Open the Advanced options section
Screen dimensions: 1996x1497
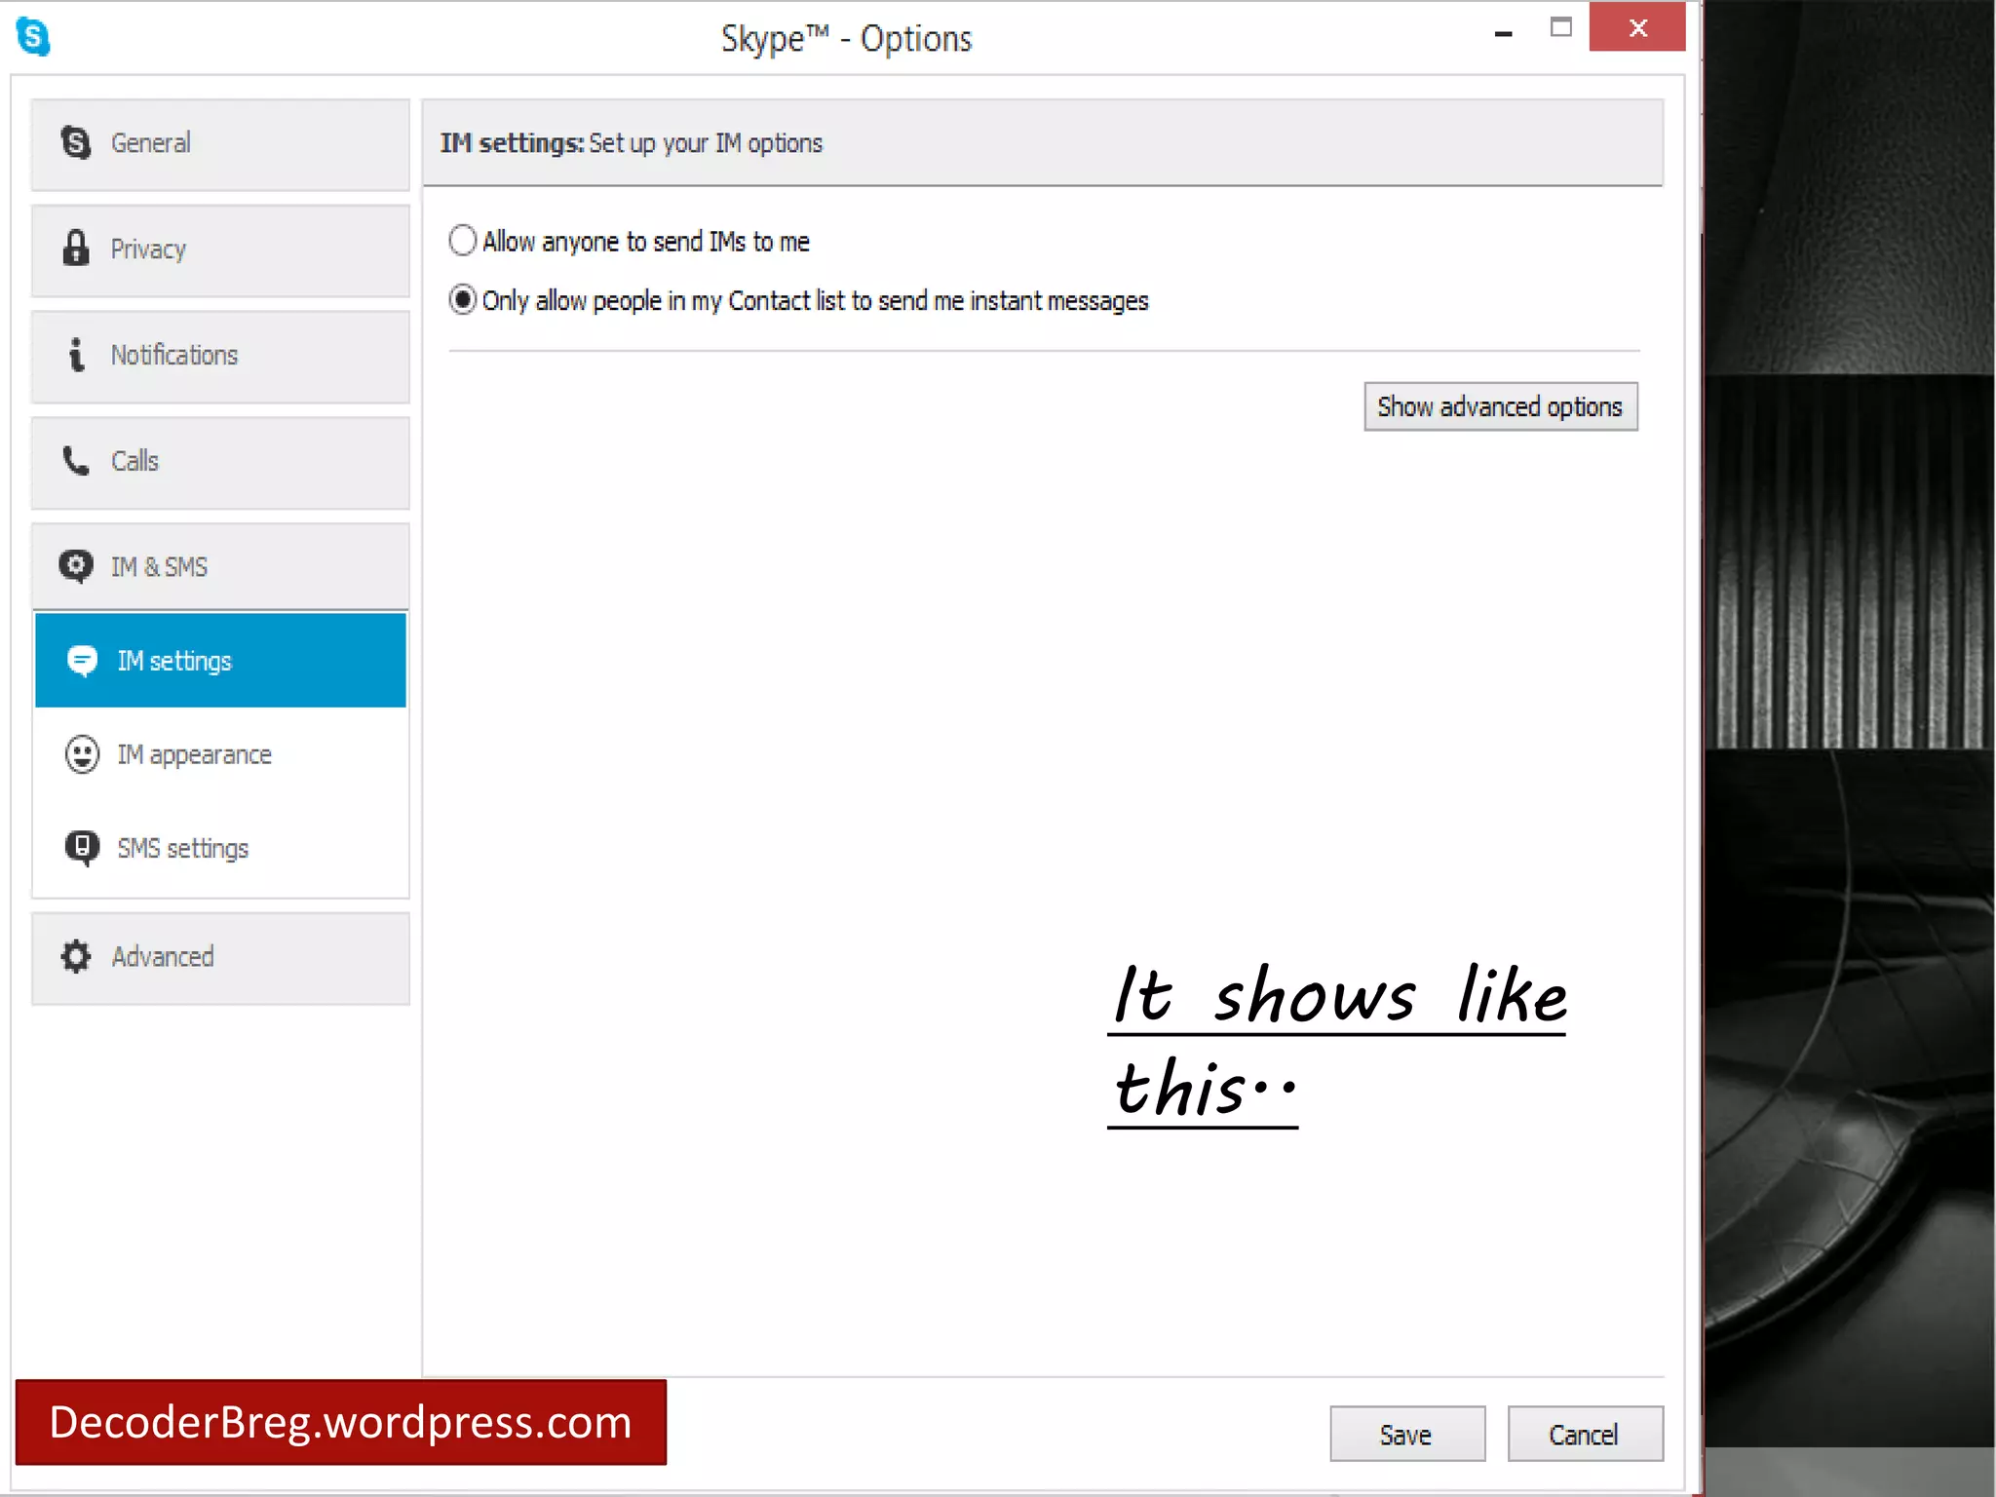tap(220, 958)
